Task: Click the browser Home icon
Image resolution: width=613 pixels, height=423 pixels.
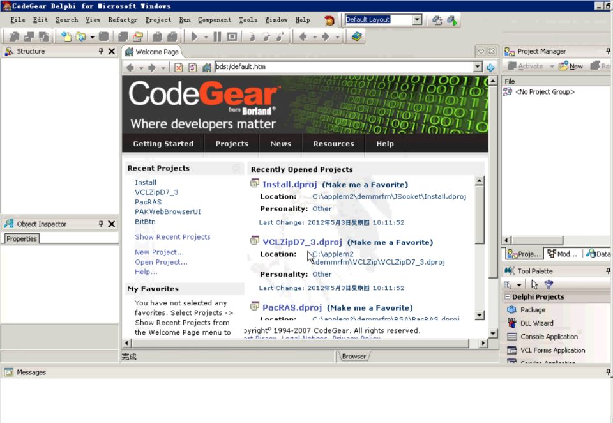Action: [x=206, y=68]
